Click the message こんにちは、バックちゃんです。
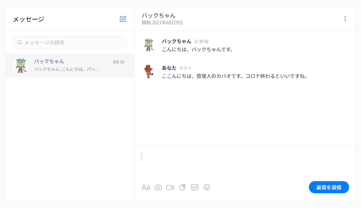The width and height of the screenshot is (361, 208). [x=198, y=50]
